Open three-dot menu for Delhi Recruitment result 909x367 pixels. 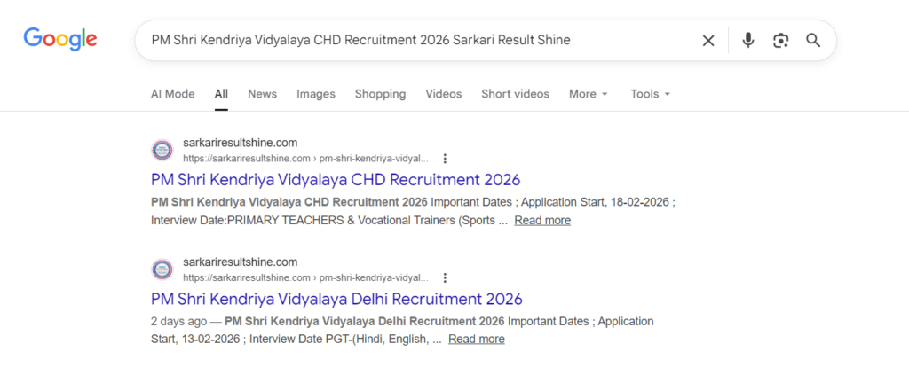coord(445,277)
